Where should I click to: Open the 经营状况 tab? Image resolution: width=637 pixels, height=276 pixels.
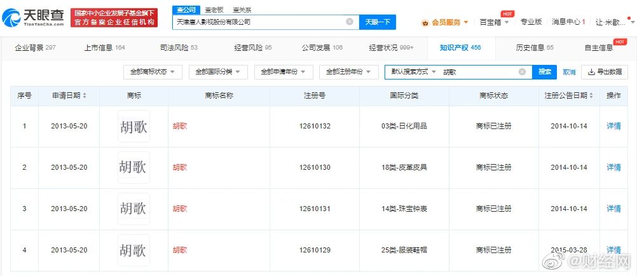(x=391, y=48)
